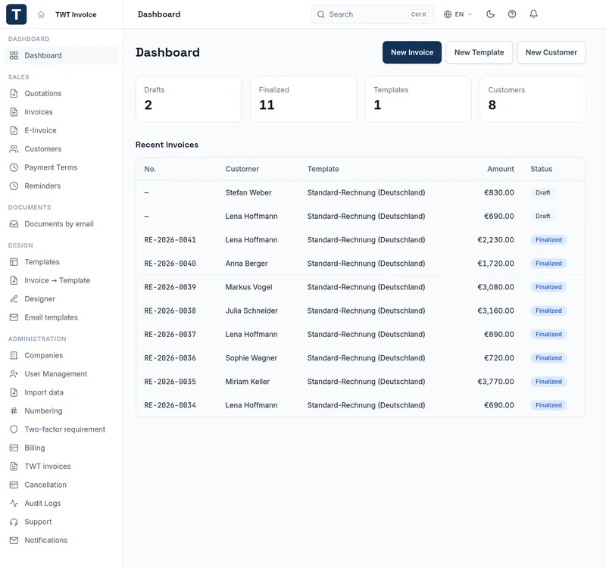Image resolution: width=606 pixels, height=568 pixels.
Task: Click the Support headset icon
Action: point(14,522)
